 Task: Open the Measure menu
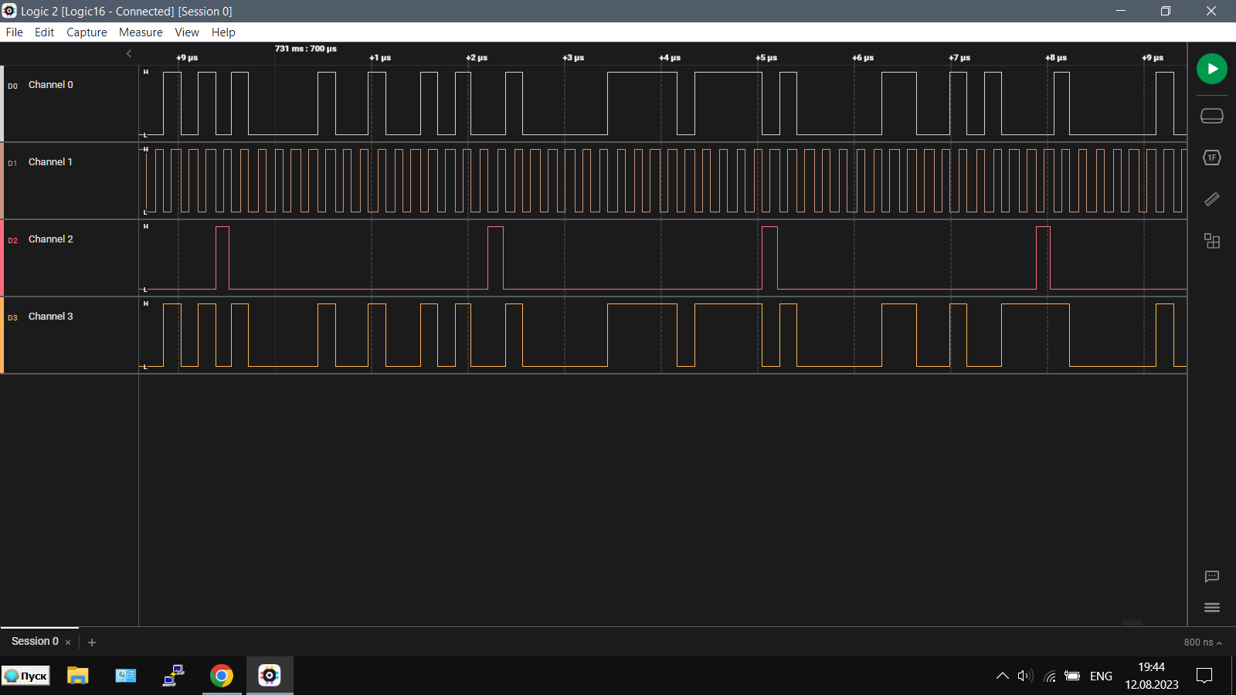(x=141, y=32)
